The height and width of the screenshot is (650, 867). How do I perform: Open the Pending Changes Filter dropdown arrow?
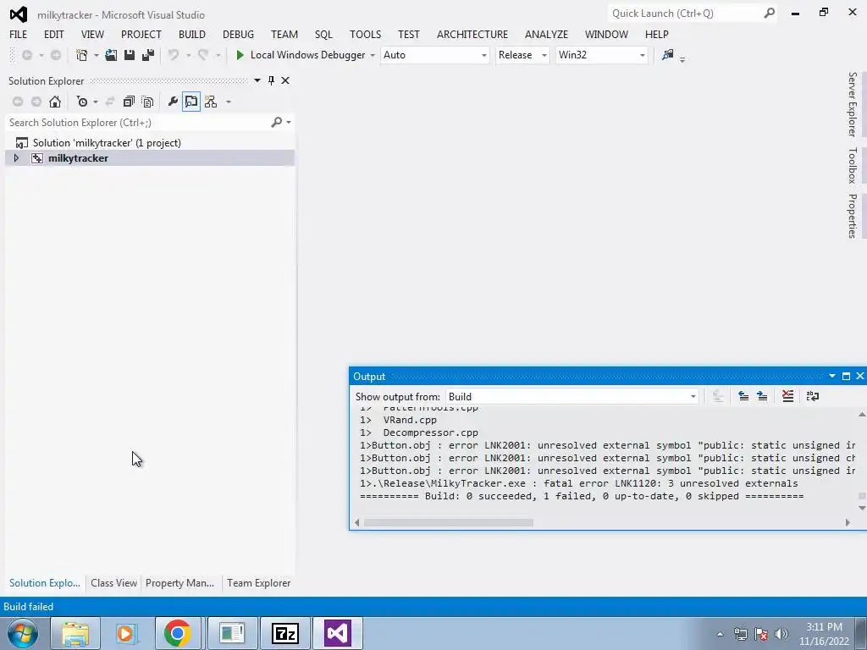96,102
